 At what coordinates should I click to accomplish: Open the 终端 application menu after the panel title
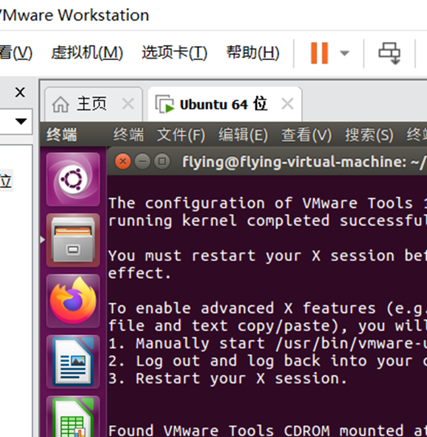point(128,135)
